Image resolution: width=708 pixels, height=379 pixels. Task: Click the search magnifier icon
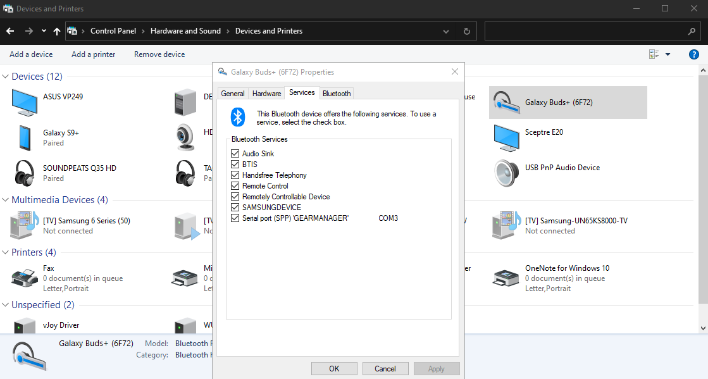point(692,32)
